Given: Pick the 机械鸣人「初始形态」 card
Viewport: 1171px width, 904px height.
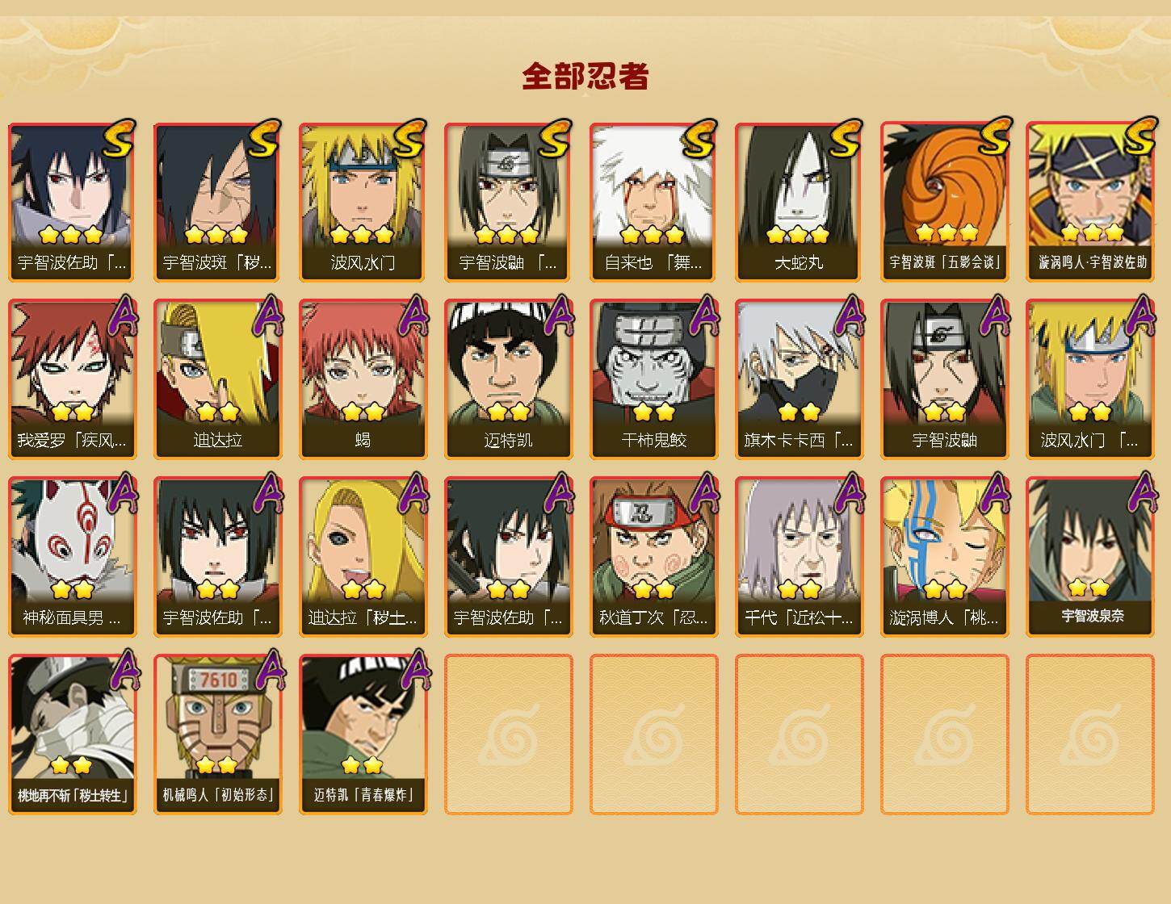Looking at the screenshot, I should [217, 734].
